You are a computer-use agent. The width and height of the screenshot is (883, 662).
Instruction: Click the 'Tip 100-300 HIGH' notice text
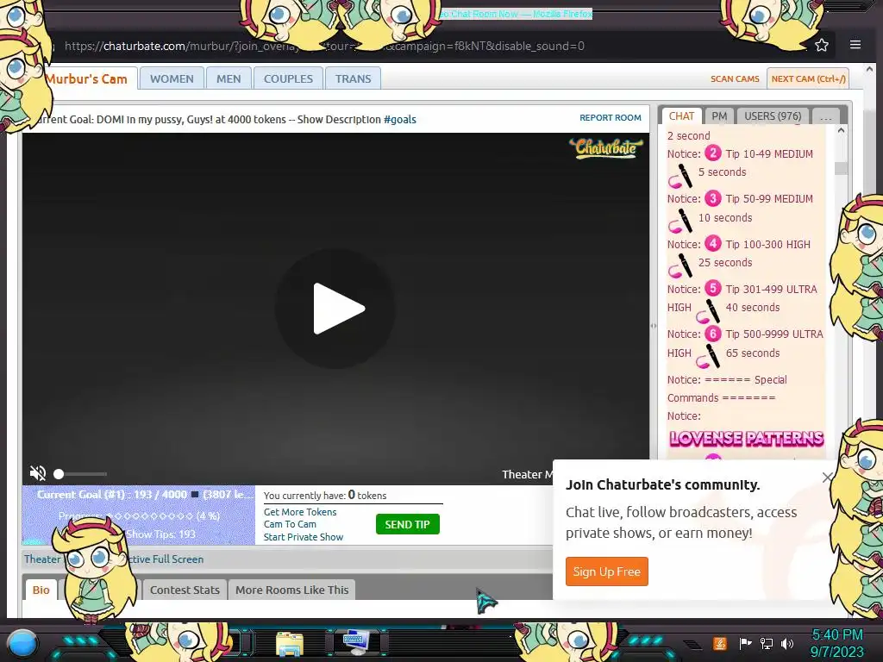click(x=768, y=244)
